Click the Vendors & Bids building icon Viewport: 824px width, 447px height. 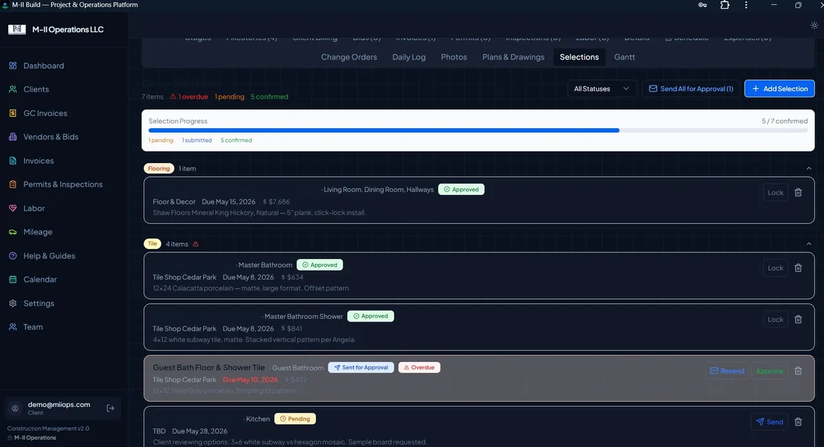pos(13,136)
